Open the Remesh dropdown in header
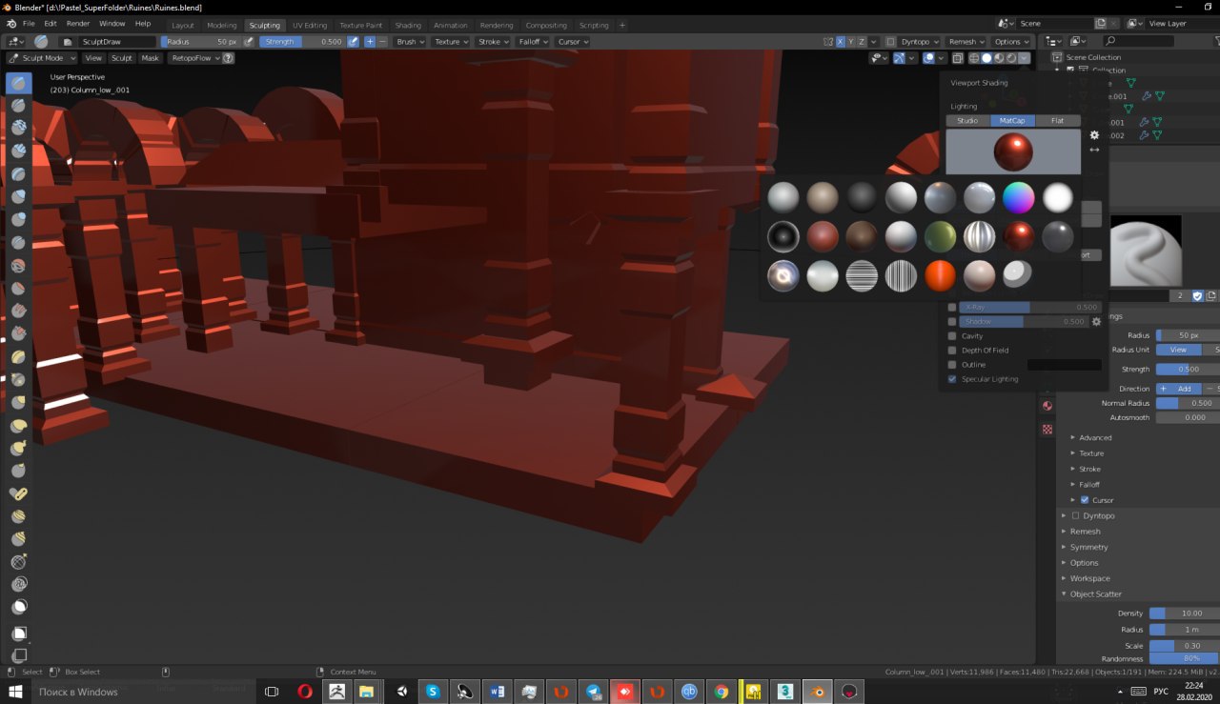 [966, 42]
